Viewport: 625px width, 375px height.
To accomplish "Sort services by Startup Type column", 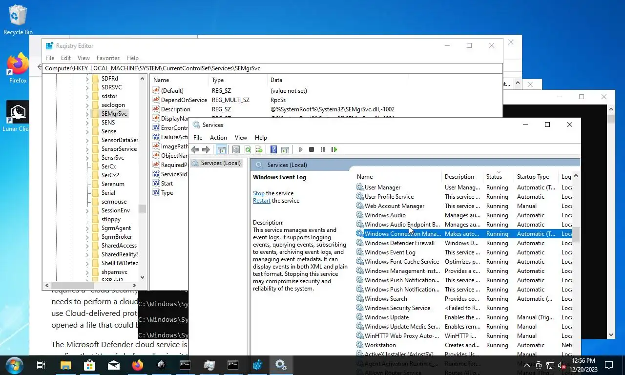I will click(536, 177).
